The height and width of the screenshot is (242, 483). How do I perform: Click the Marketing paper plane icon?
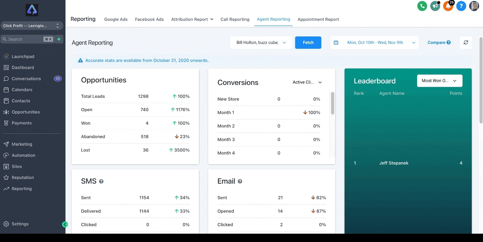(6, 144)
